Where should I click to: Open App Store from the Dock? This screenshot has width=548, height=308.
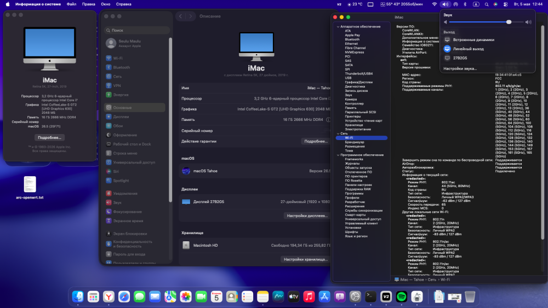coord(324,297)
